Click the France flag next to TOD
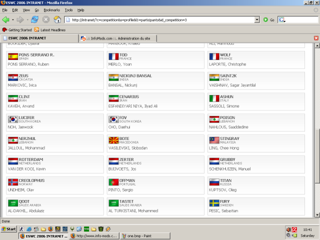Viewport: 320px width, 240px height. (x=113, y=56)
